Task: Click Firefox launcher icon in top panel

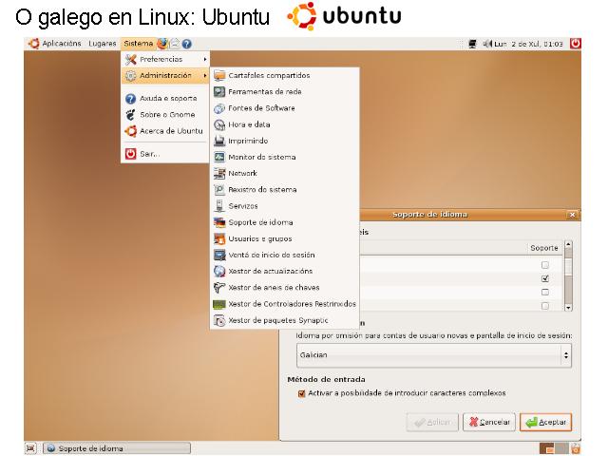Action: tap(162, 43)
